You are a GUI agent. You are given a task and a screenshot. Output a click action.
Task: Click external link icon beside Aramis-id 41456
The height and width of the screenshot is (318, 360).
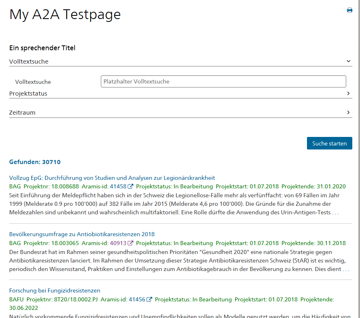(149, 300)
